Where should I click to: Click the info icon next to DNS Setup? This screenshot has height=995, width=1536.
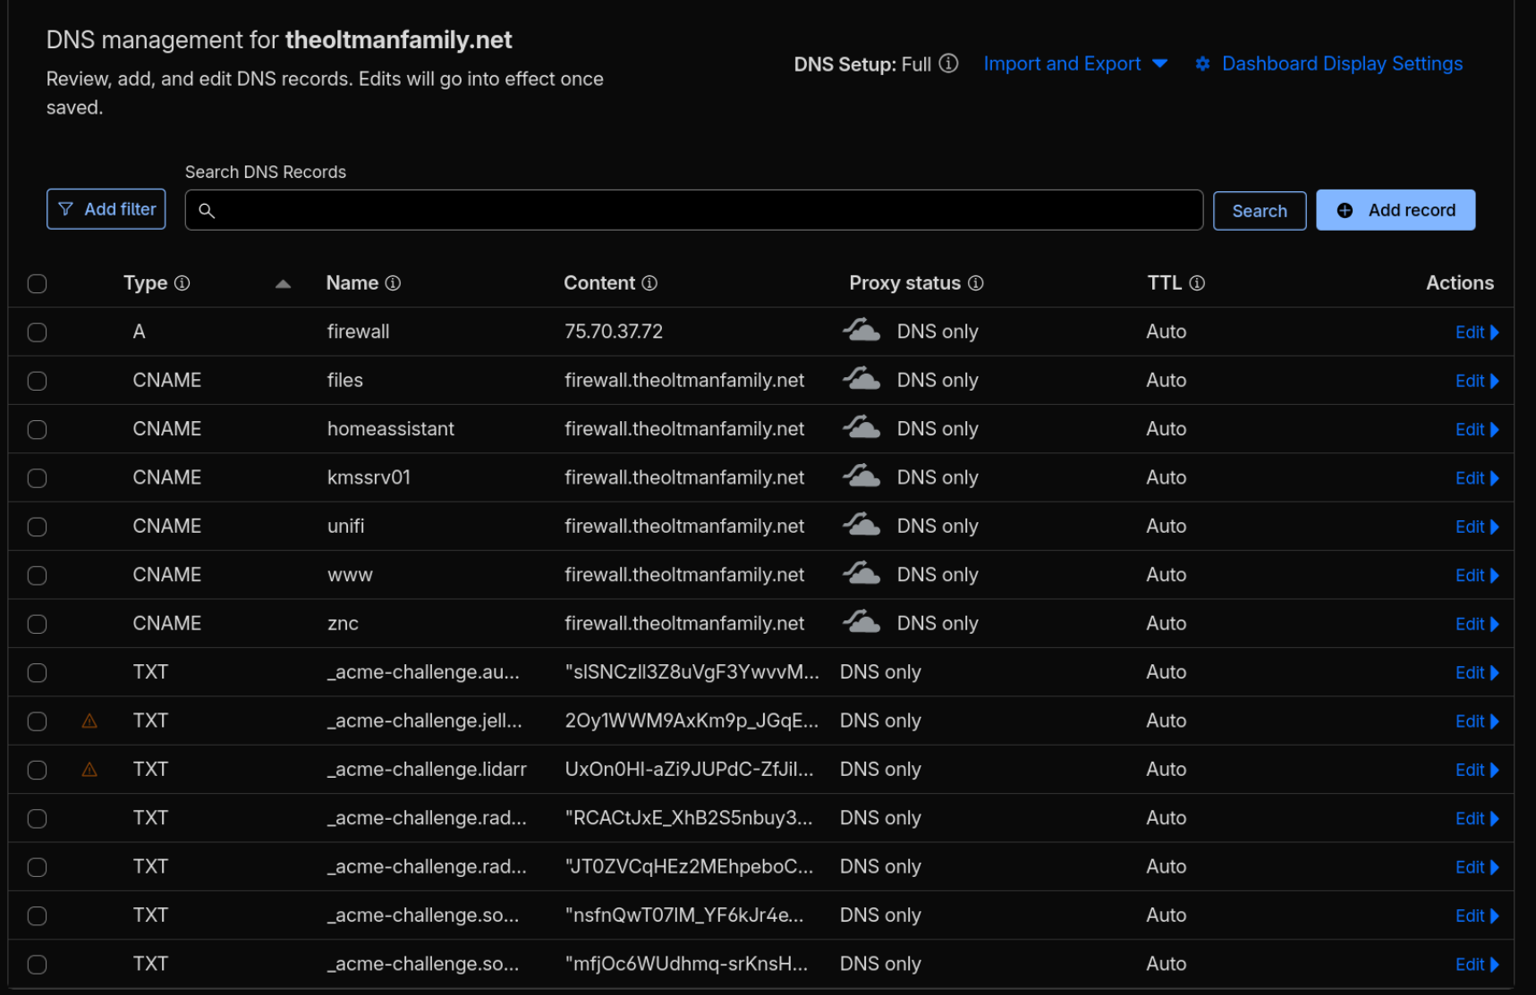(948, 63)
